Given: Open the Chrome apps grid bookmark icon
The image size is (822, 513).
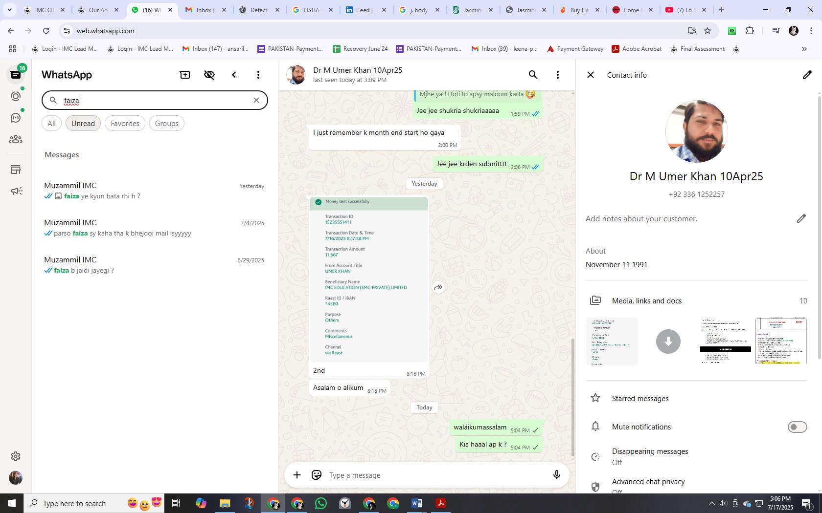Looking at the screenshot, I should tap(13, 49).
